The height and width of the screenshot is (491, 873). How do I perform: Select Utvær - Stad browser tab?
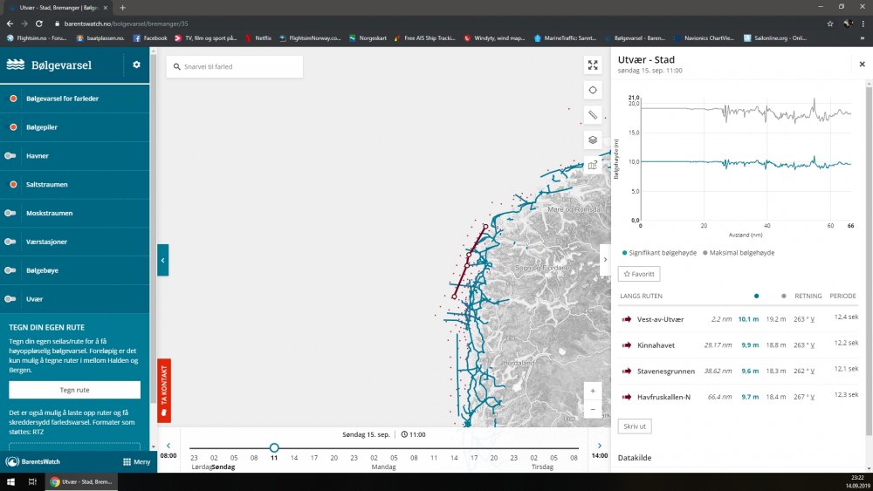pos(58,8)
